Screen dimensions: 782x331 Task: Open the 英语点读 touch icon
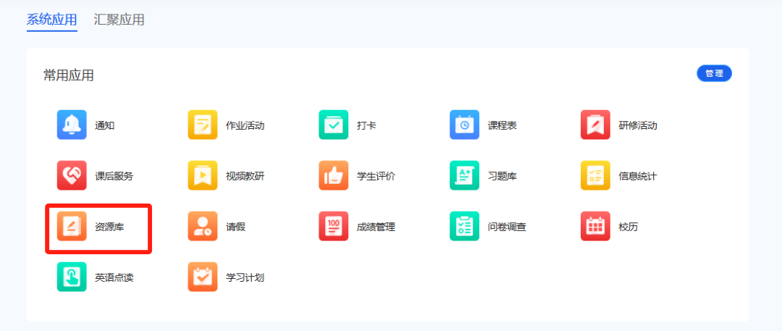click(x=72, y=277)
